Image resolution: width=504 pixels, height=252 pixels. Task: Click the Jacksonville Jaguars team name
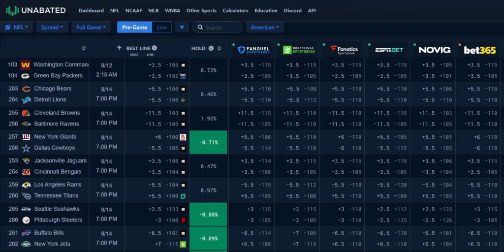(60, 161)
